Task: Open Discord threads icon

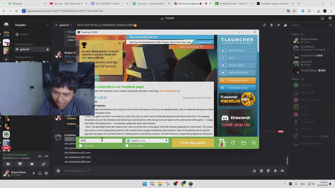Action: coord(264,25)
